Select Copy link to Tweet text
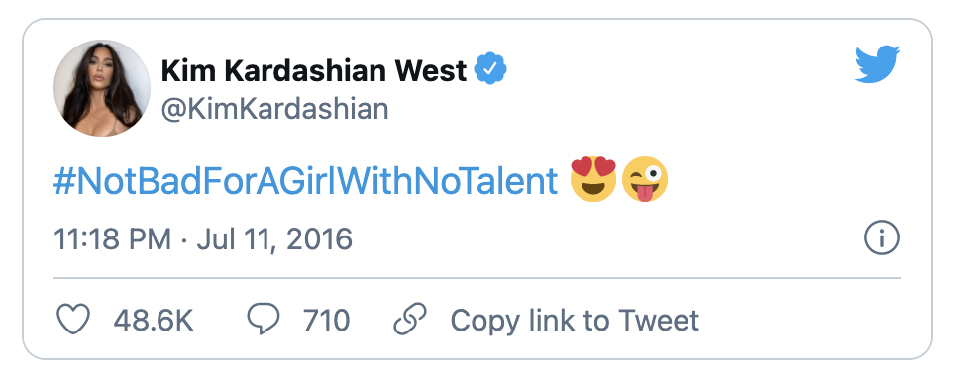This screenshot has width=953, height=378. click(575, 320)
